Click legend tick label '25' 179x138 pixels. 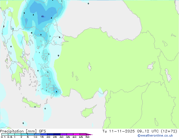55,137
